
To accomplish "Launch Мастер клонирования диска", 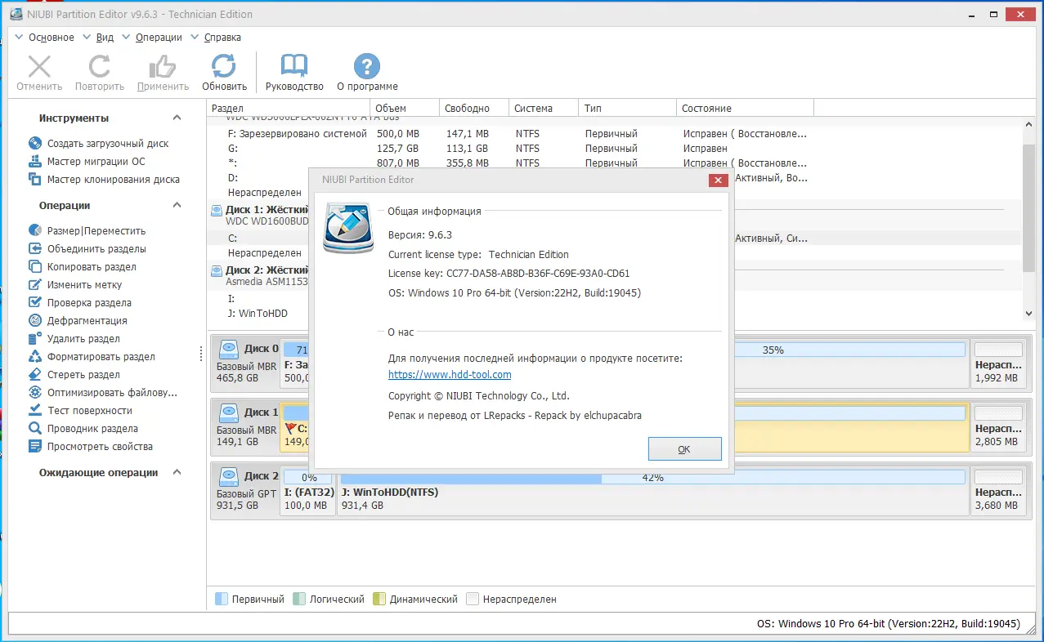I will click(x=104, y=179).
